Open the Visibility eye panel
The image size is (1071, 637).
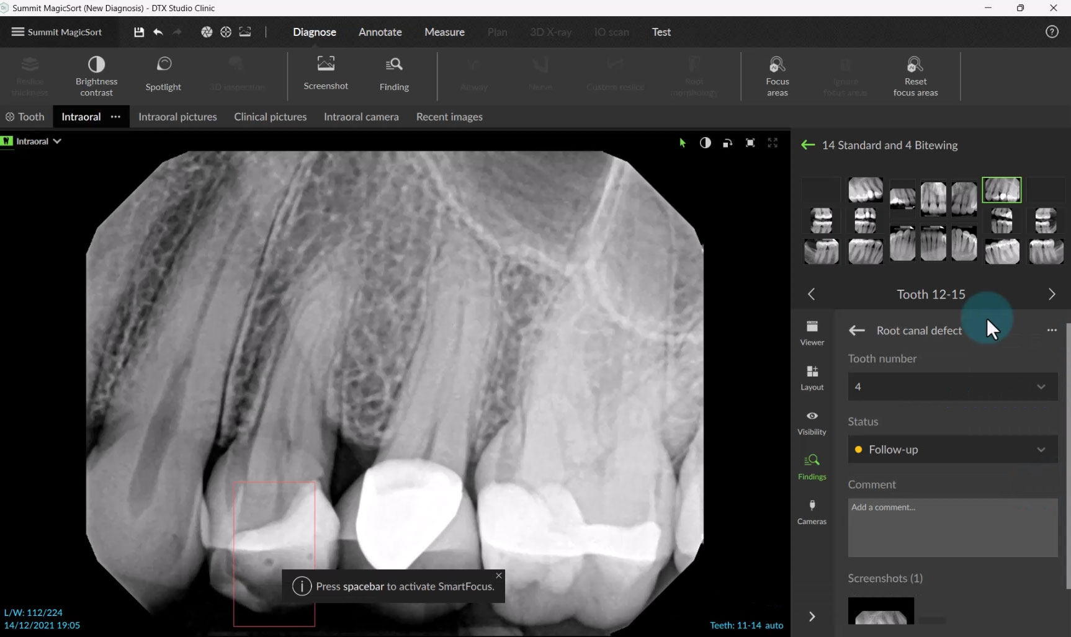[812, 423]
